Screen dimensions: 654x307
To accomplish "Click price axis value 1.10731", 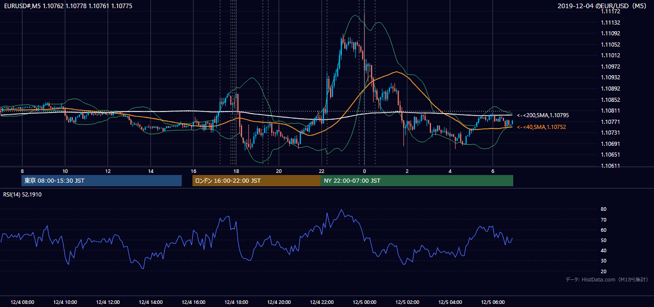I will tap(611, 133).
